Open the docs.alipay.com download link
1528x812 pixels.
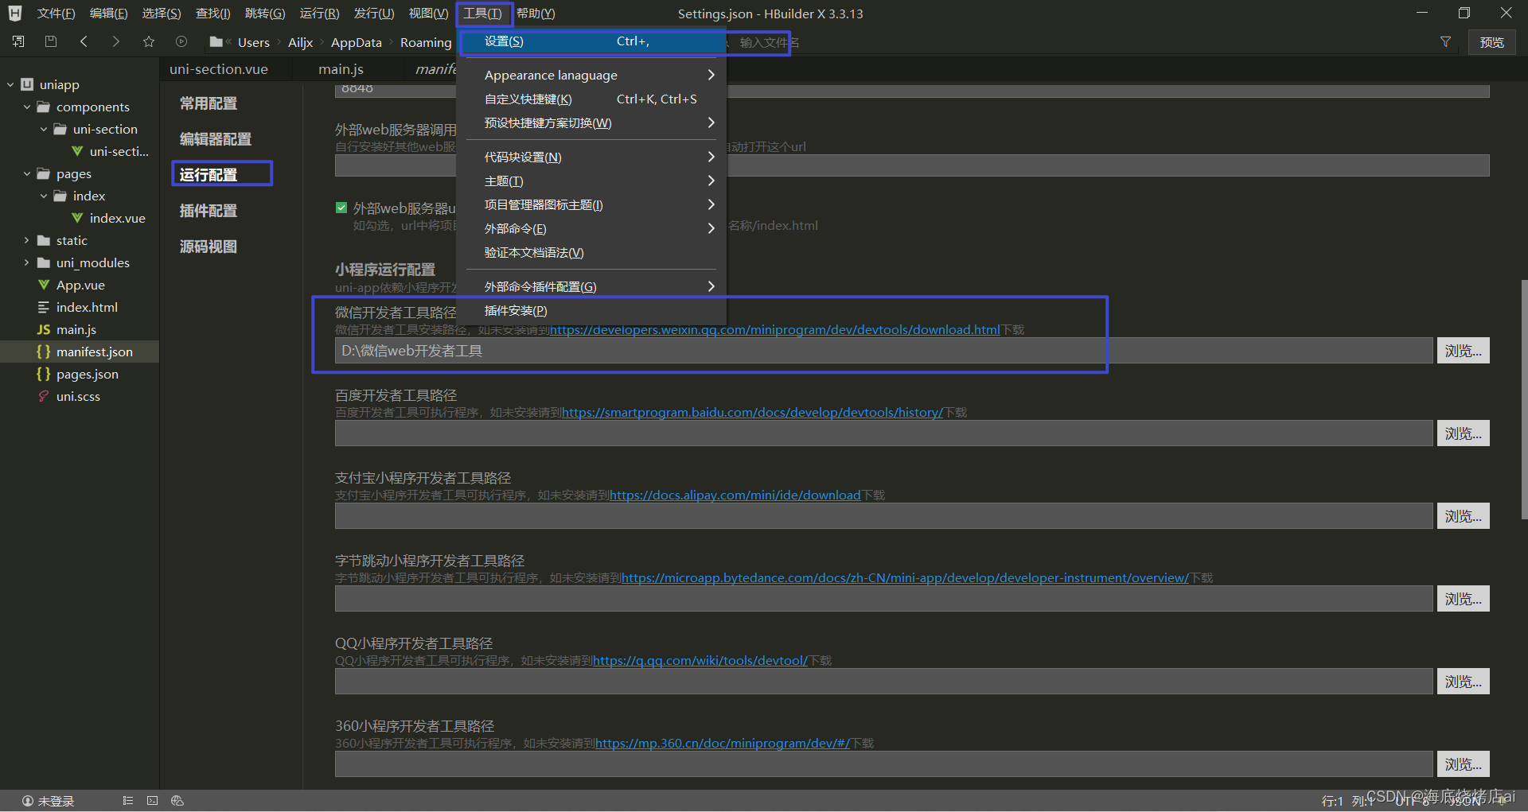735,495
